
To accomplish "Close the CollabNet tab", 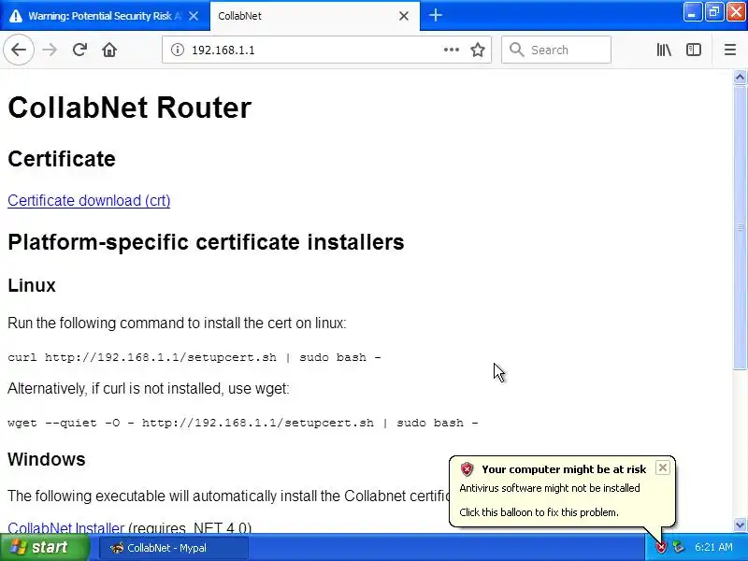I will 404,16.
